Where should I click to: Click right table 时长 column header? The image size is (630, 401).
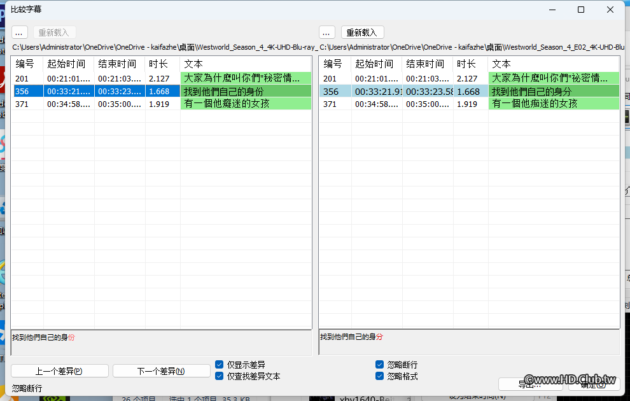coord(471,64)
